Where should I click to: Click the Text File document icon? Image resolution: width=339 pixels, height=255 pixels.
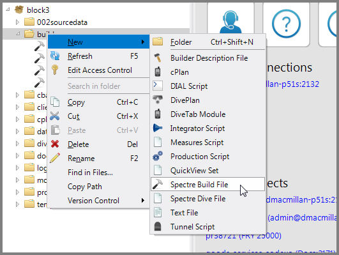point(158,213)
